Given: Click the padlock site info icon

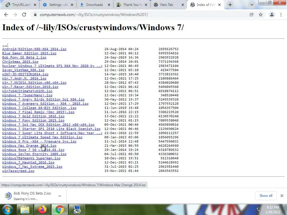Looking at the screenshot, I should (35, 15).
